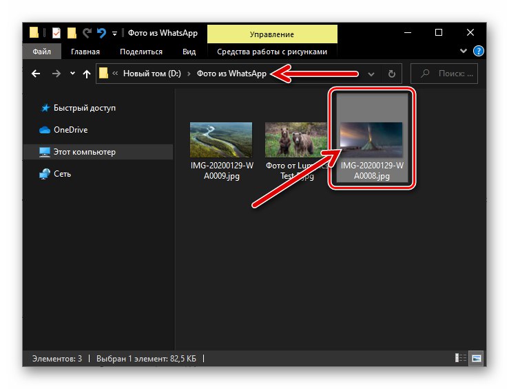Open the Файл menu
Screen dimensions: 509x389
42,52
